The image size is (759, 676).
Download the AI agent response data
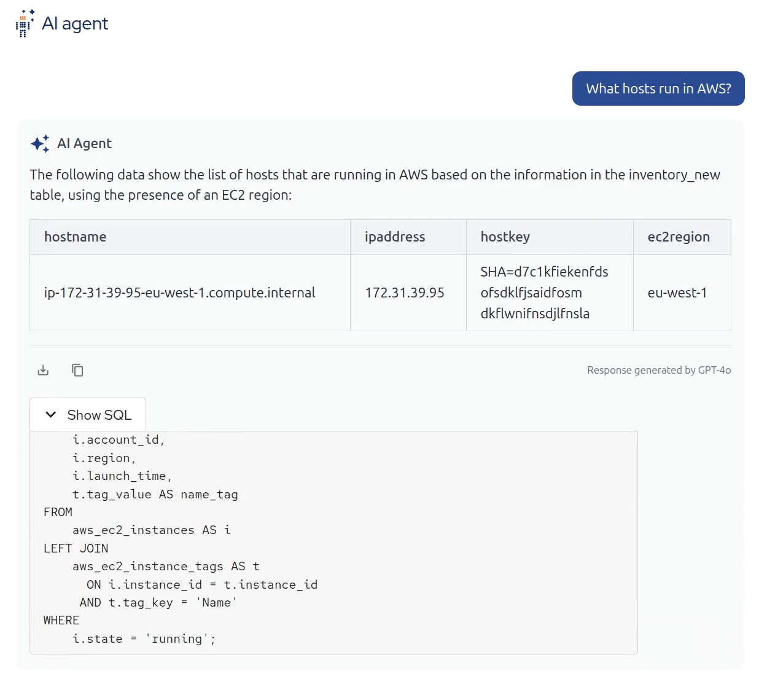pos(43,370)
